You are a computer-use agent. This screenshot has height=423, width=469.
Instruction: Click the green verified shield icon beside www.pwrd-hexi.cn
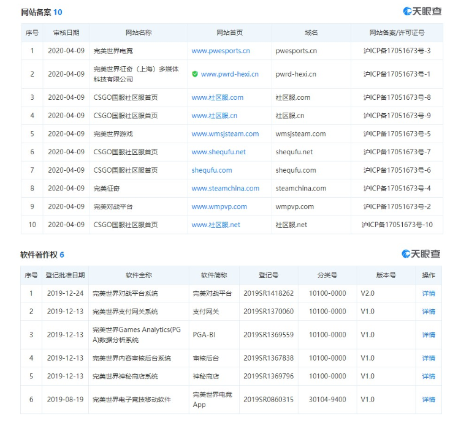click(x=195, y=74)
